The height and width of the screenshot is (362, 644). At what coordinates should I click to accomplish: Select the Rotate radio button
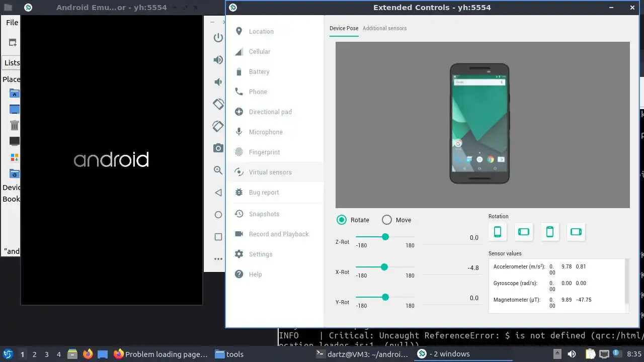(x=342, y=220)
